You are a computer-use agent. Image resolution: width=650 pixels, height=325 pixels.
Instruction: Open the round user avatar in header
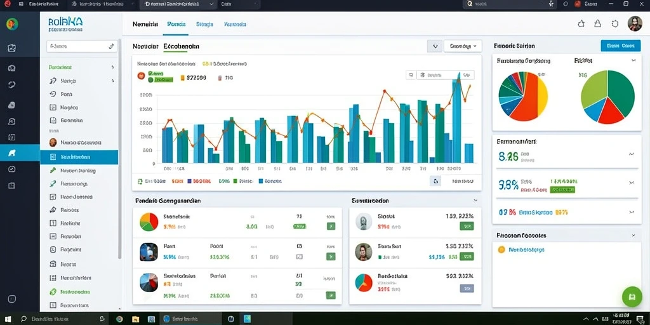coord(635,23)
